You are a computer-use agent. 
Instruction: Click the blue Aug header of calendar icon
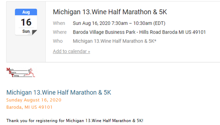26,12
